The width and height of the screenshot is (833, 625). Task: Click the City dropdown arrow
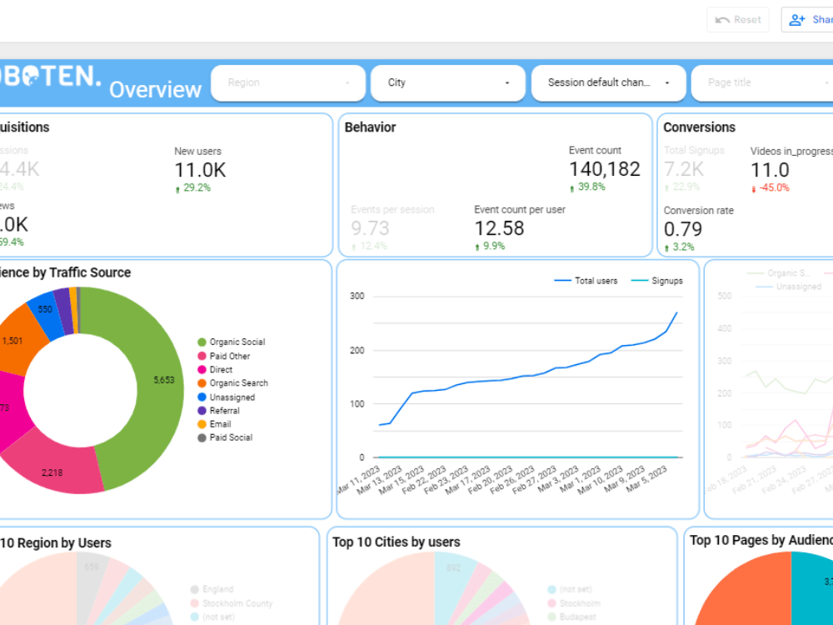pyautogui.click(x=506, y=82)
